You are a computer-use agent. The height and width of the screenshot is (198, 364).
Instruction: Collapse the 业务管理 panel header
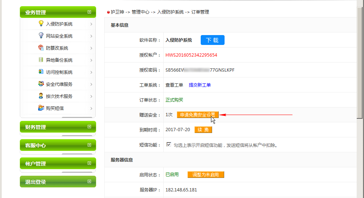58,12
